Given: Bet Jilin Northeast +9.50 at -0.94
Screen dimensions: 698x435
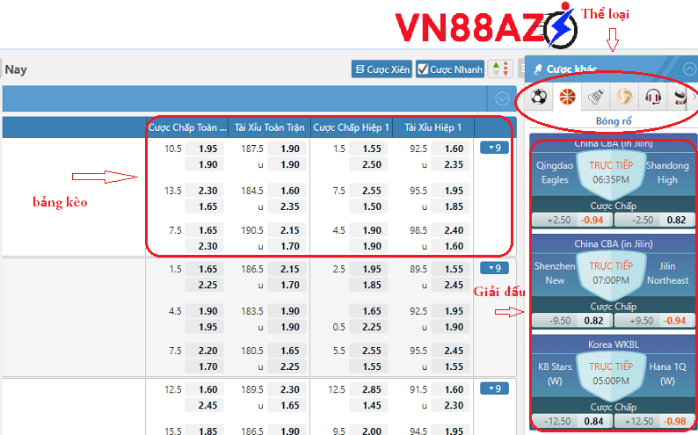Looking at the screenshot, I should 654,321.
